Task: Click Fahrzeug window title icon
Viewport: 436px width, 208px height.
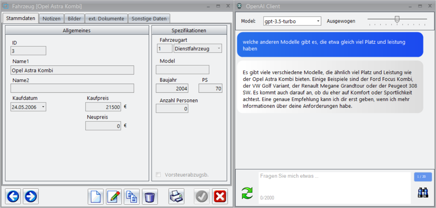Action: 6,6
